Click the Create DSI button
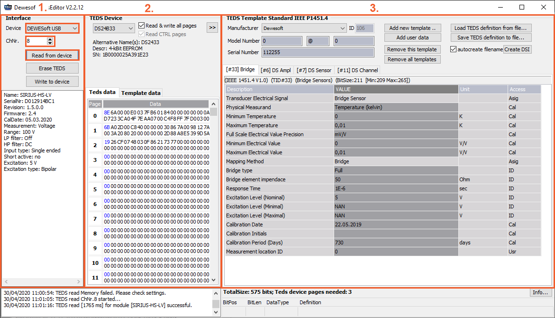This screenshot has height=318, width=555. [x=517, y=50]
